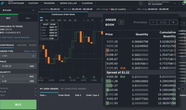Click ask price 9200.16 row
This screenshot has width=186, height=110.
pyautogui.click(x=141, y=42)
